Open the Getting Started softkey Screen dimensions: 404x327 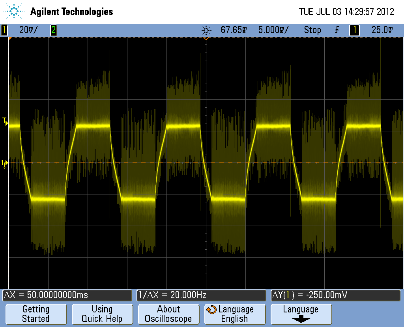point(36,314)
